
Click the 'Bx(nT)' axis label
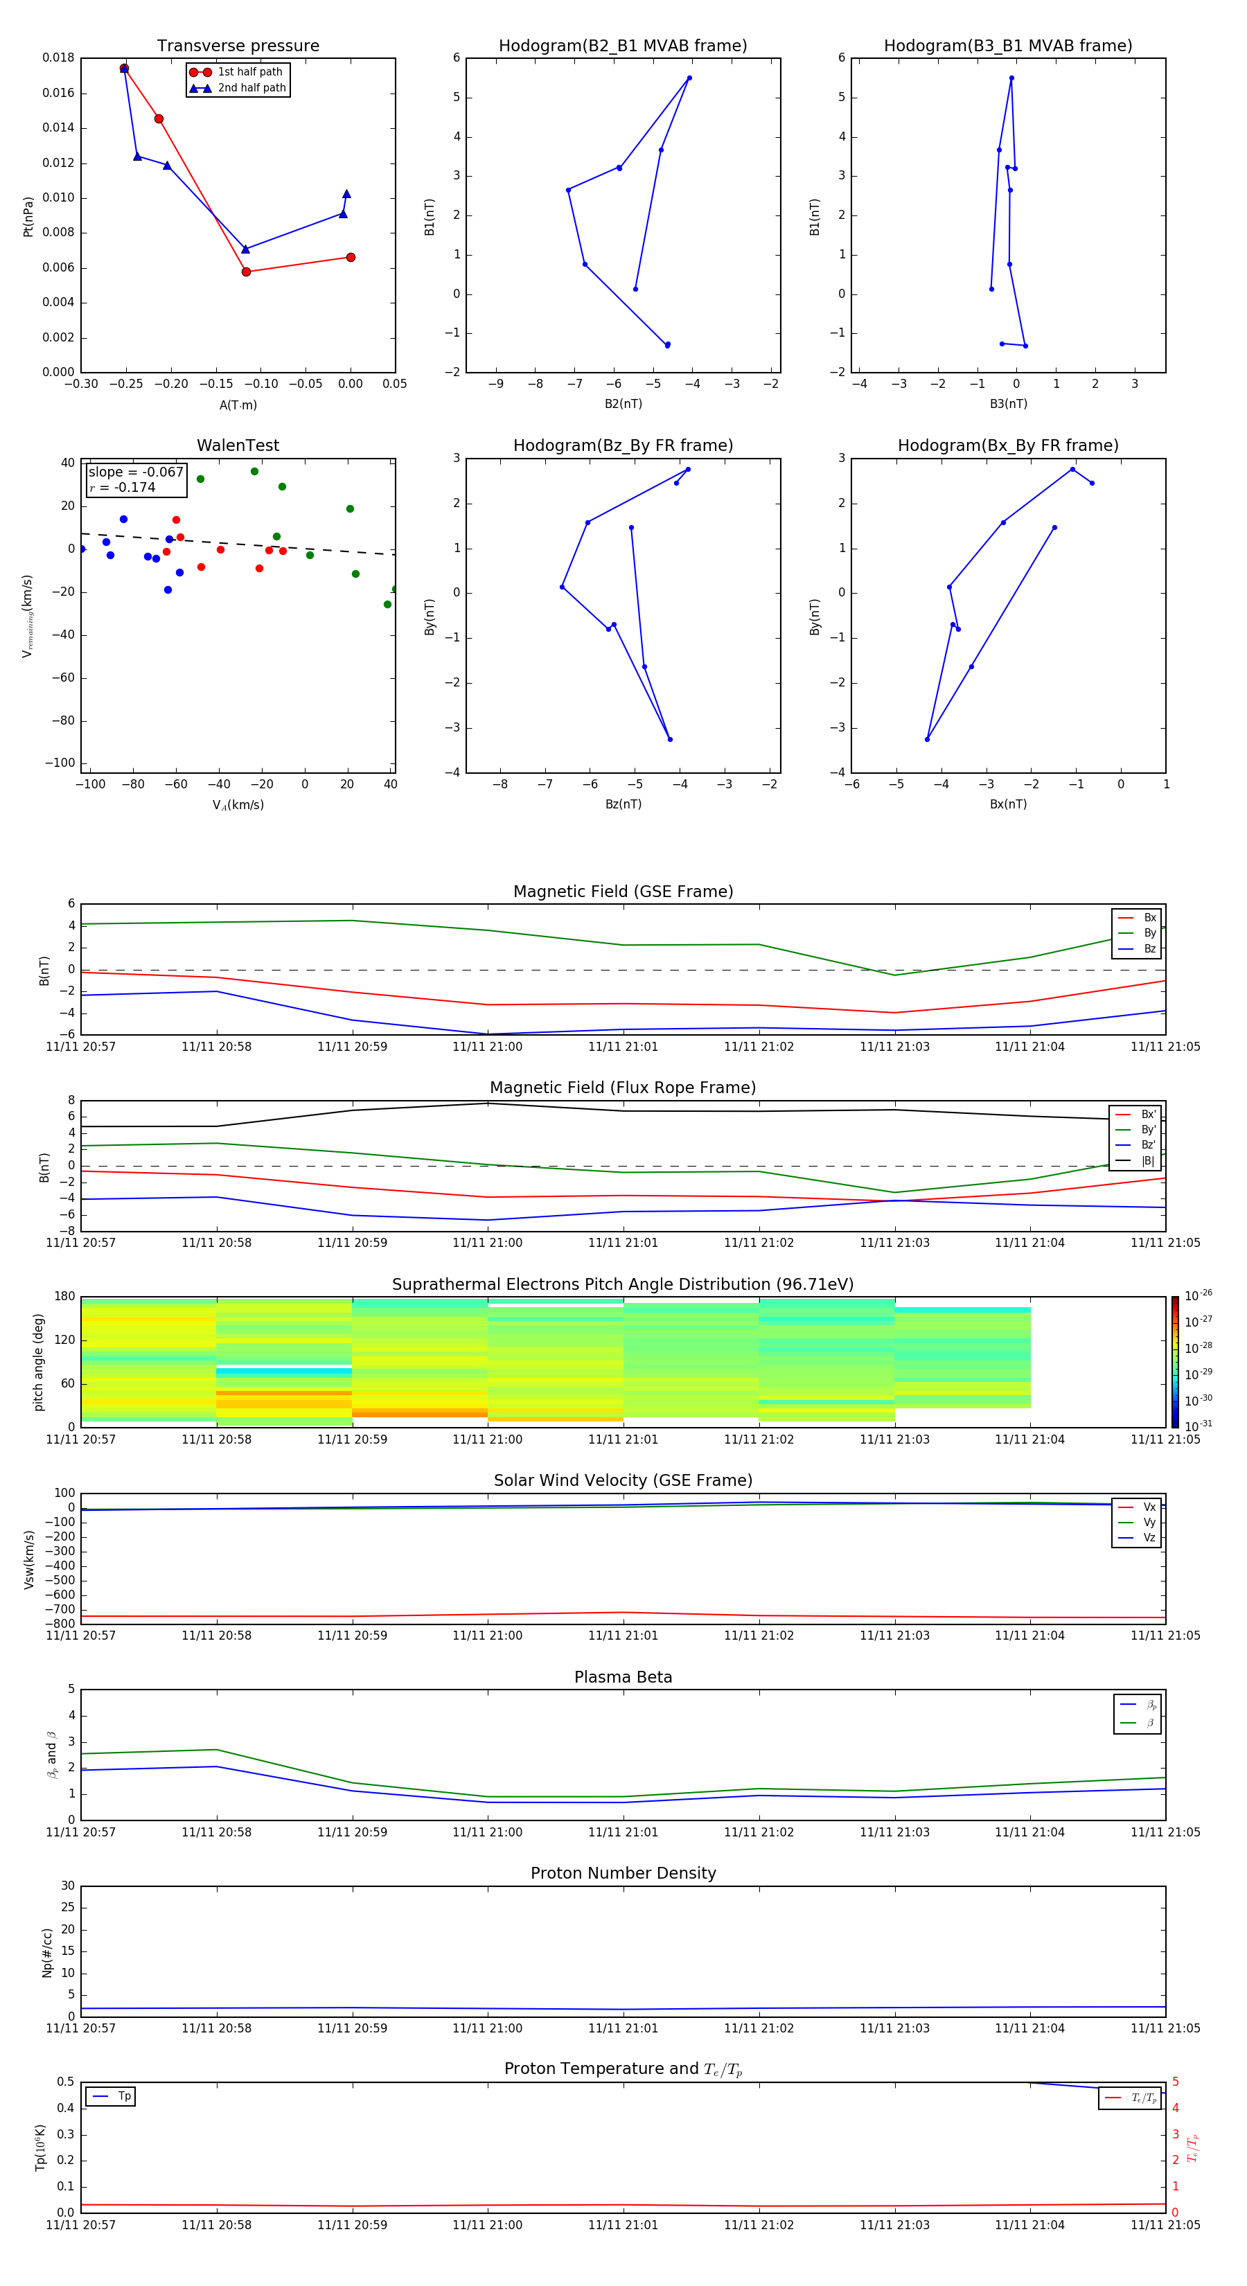[x=1008, y=804]
